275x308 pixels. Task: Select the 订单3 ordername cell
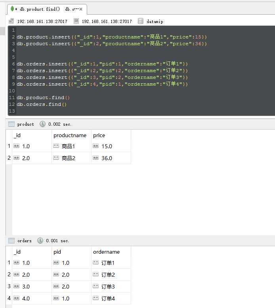111,287
